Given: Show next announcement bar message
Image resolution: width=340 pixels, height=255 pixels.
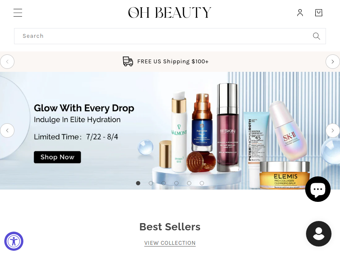Looking at the screenshot, I should [333, 62].
